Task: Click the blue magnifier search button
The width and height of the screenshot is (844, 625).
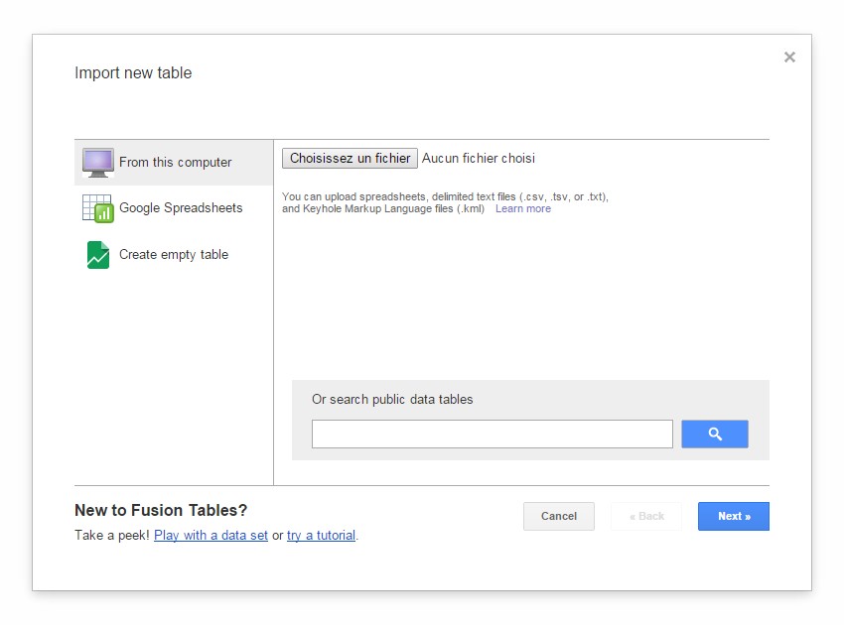Action: [x=714, y=435]
